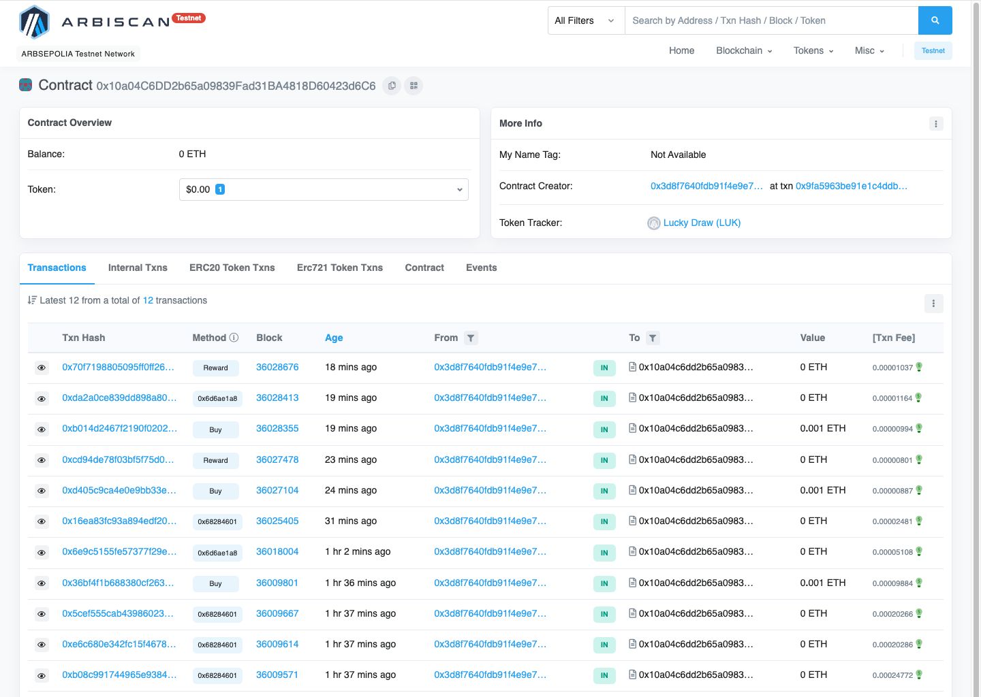This screenshot has width=981, height=697.
Task: Expand the Tokens menu
Action: point(813,50)
